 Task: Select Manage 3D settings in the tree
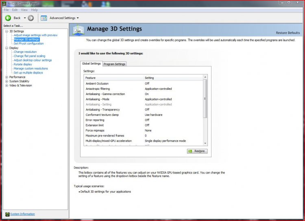[x=26, y=39]
